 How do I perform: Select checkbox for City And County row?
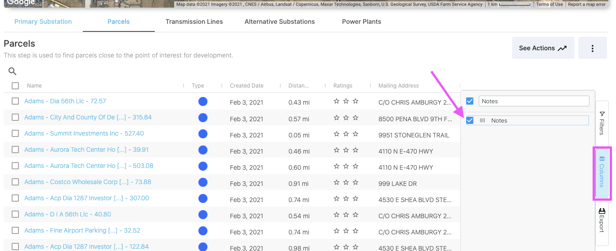click(15, 117)
